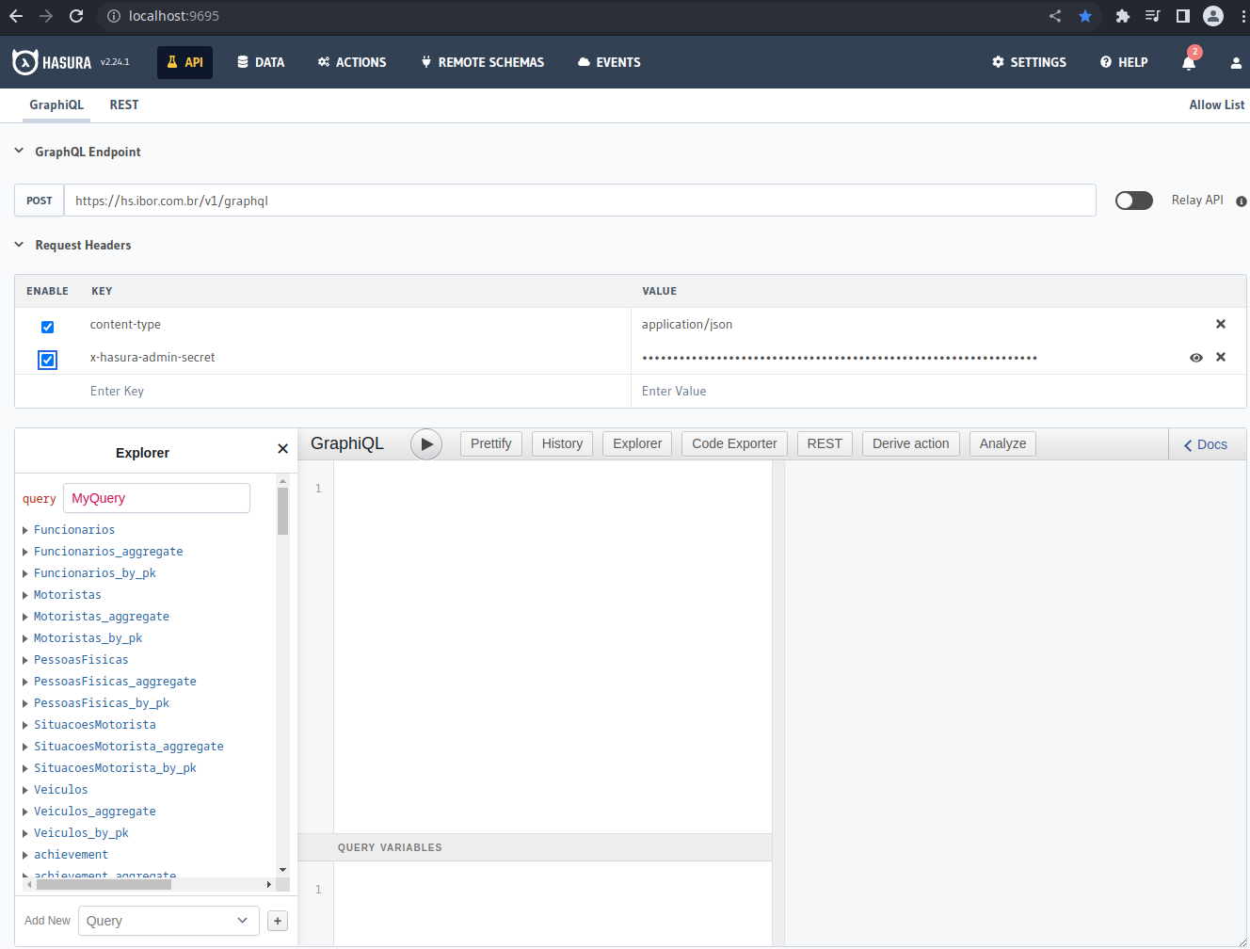The height and width of the screenshot is (949, 1250).
Task: Open the API tab
Action: pos(184,62)
